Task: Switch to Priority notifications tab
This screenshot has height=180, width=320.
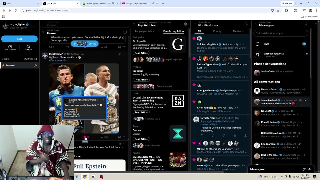Action: pyautogui.click(x=217, y=31)
